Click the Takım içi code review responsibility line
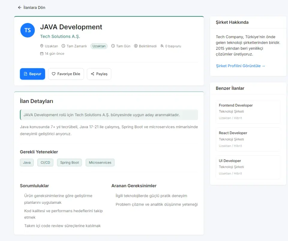Screen dimensions: 288x241 coord(62,226)
